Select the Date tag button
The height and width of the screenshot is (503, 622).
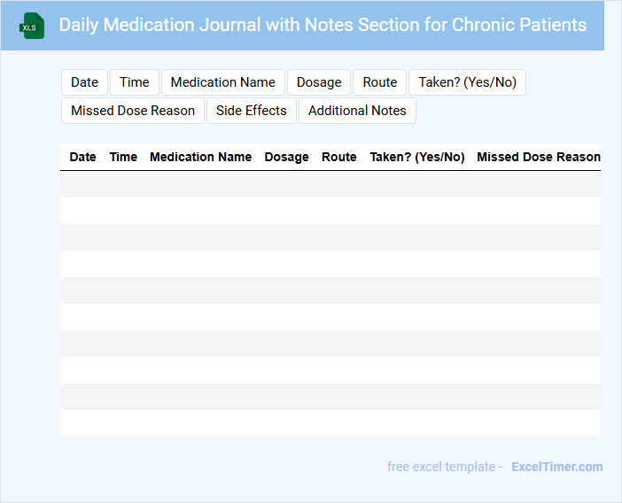click(x=84, y=82)
